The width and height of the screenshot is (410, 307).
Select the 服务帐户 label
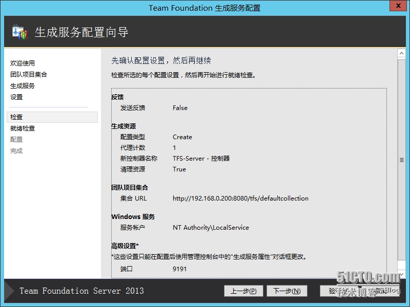(x=133, y=227)
